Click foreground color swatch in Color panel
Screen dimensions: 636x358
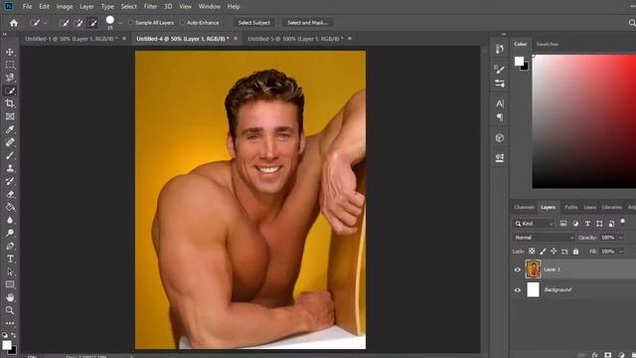(x=519, y=62)
